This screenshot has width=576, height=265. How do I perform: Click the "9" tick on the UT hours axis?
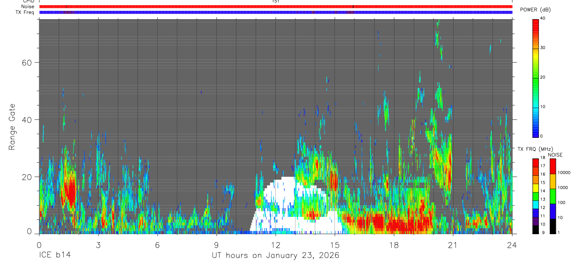(217, 244)
